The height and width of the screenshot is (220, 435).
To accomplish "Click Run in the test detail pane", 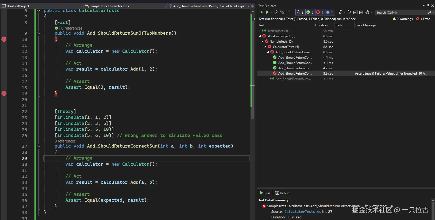I will 265,193.
